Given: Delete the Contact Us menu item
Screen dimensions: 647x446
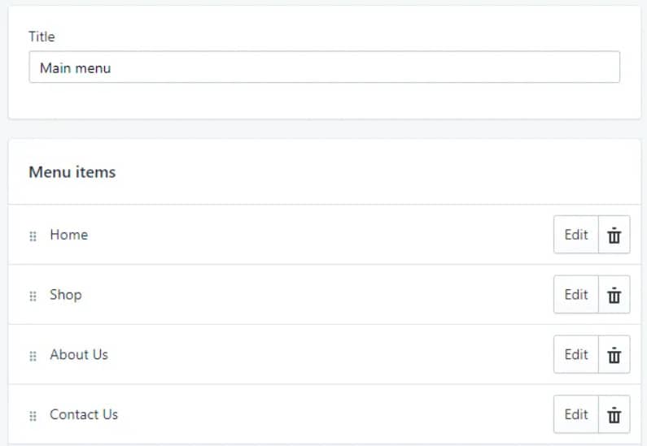Looking at the screenshot, I should pos(614,414).
